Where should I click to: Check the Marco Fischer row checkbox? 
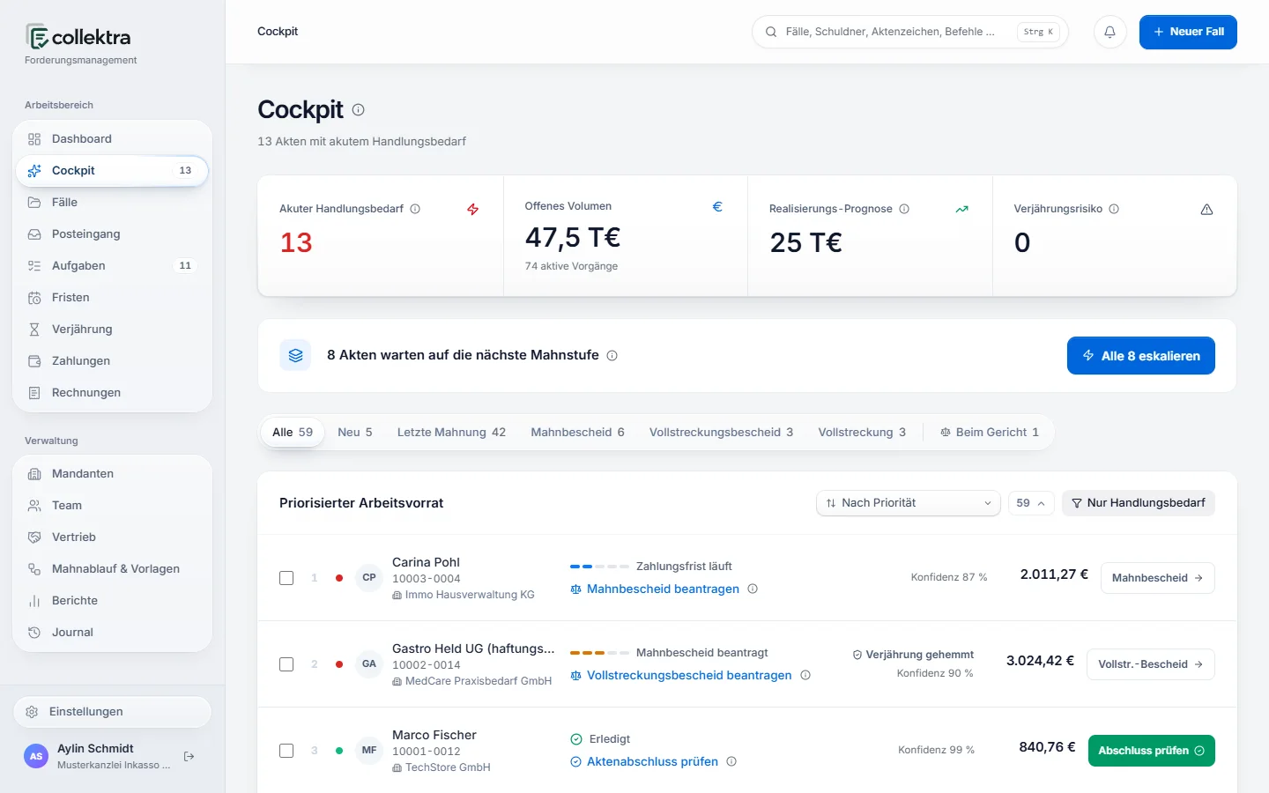click(x=286, y=751)
